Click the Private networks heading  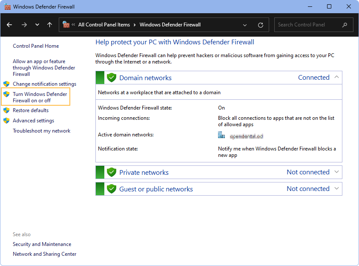(144, 172)
